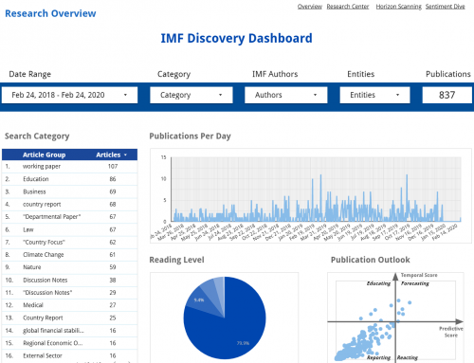474x363 pixels.
Task: Select the 'global financial stabili...' row
Action: (69, 331)
